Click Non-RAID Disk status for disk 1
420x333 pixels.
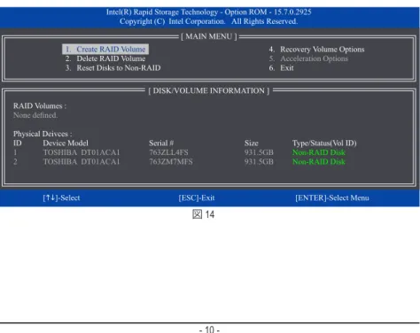[x=319, y=152]
